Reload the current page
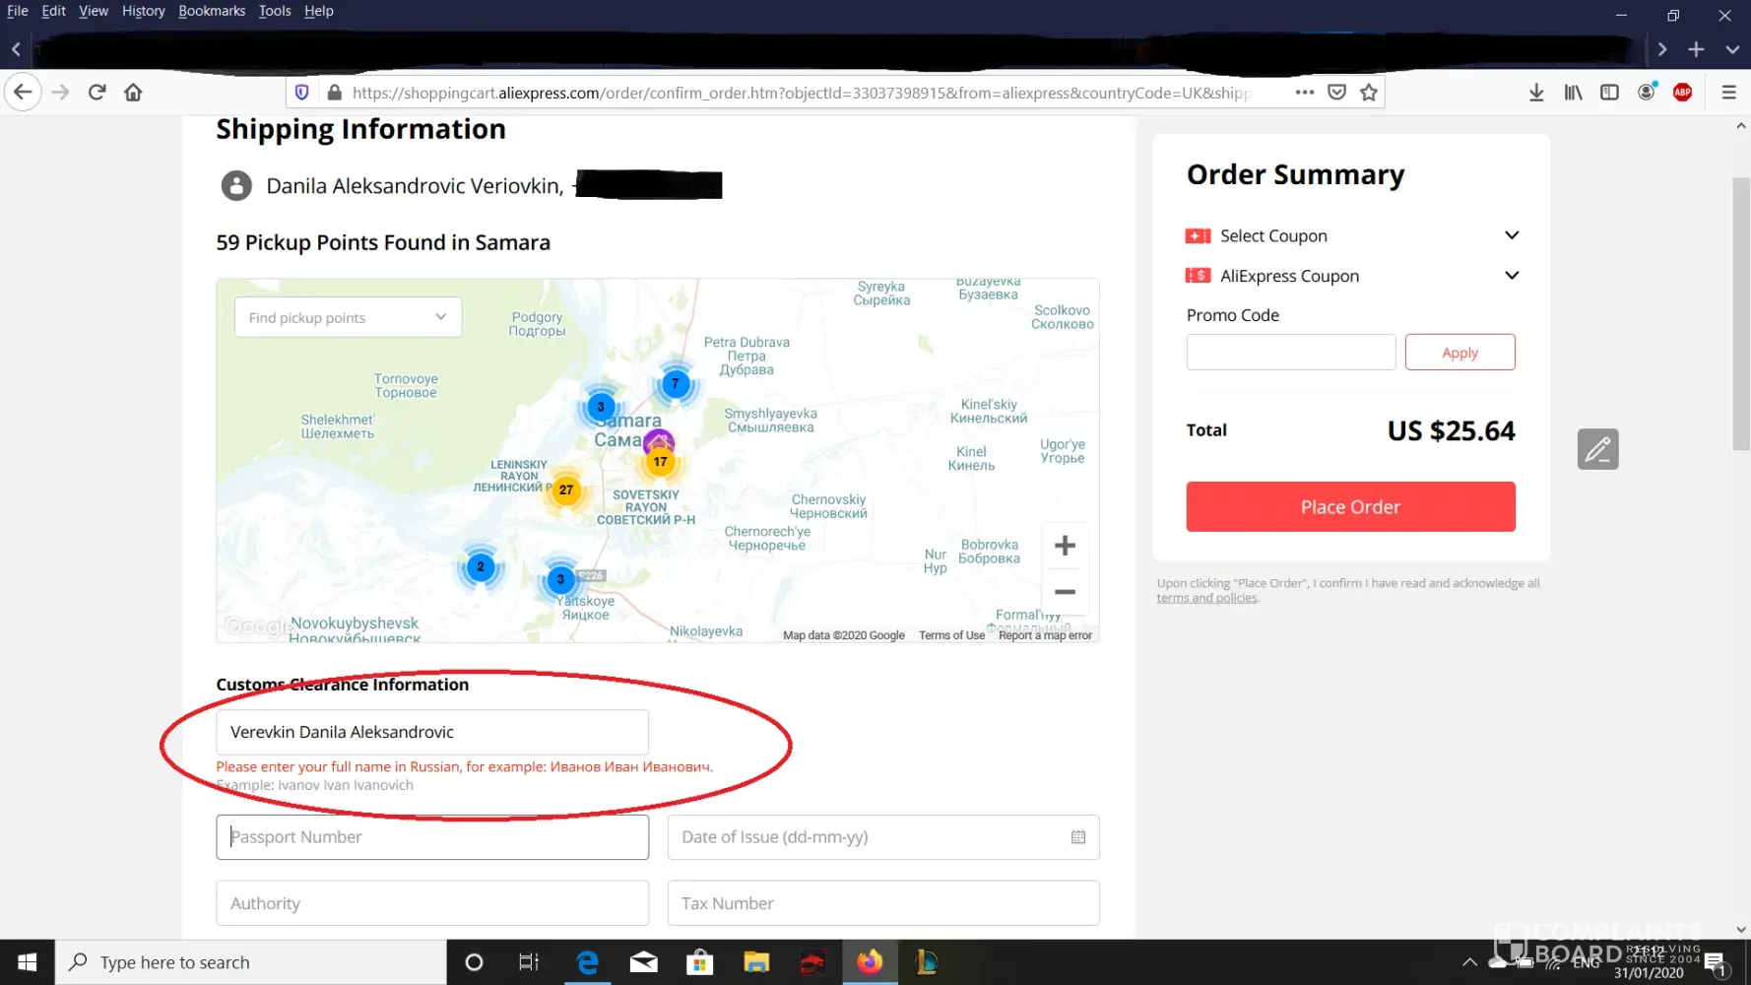The width and height of the screenshot is (1751, 985). (x=97, y=93)
